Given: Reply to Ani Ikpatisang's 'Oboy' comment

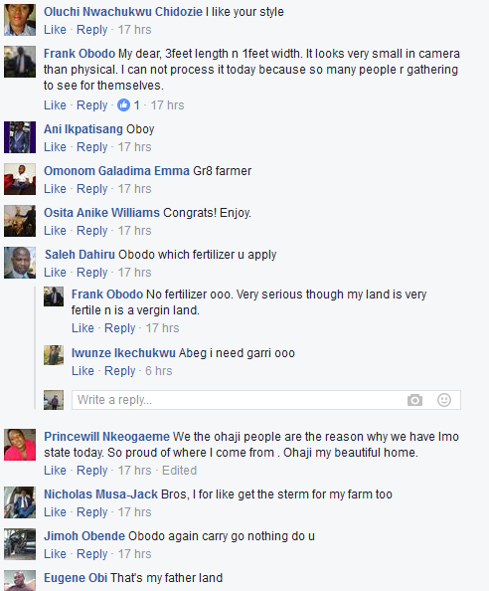Looking at the screenshot, I should [92, 147].
